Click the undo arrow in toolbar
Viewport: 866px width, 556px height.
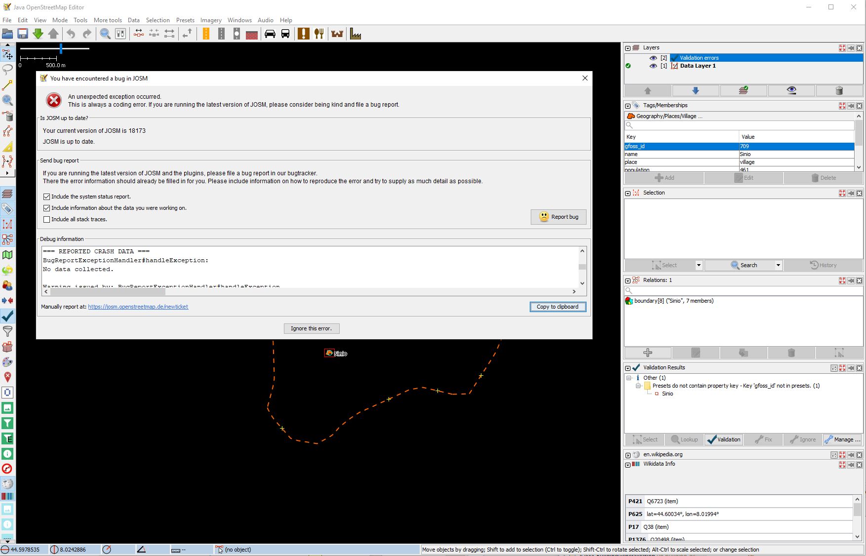coord(71,34)
